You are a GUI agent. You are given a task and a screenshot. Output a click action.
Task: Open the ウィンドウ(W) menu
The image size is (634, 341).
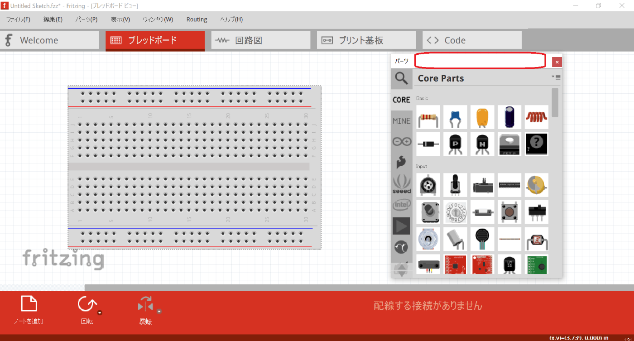tap(158, 19)
